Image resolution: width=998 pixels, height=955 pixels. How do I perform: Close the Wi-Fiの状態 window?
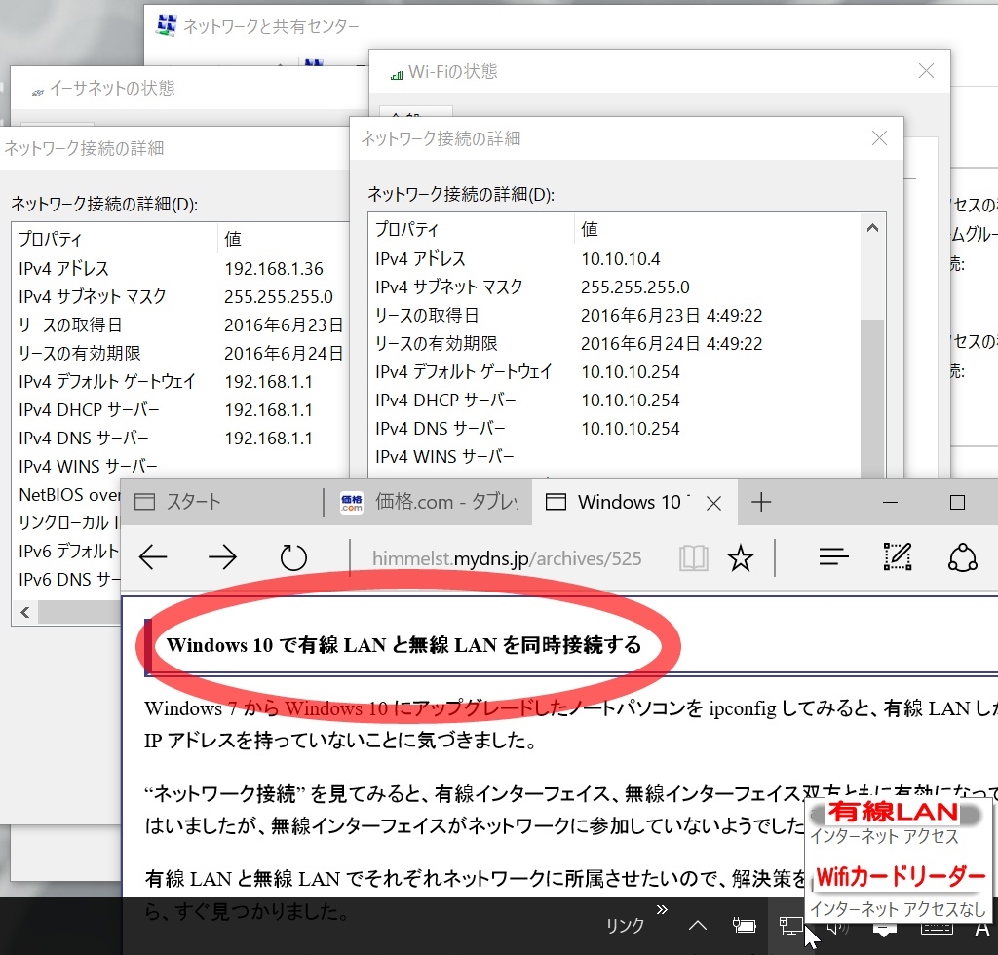pos(926,70)
